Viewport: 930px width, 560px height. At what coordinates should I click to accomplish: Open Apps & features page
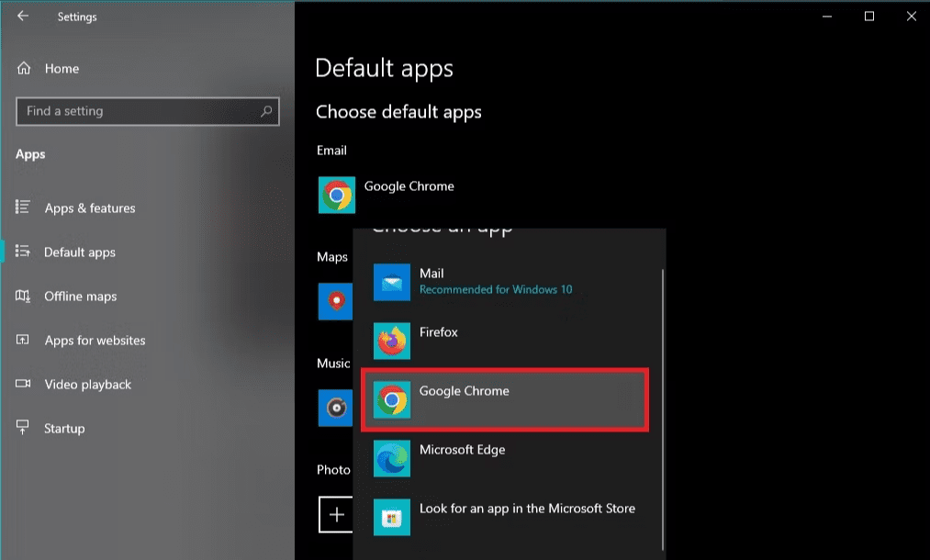click(89, 208)
